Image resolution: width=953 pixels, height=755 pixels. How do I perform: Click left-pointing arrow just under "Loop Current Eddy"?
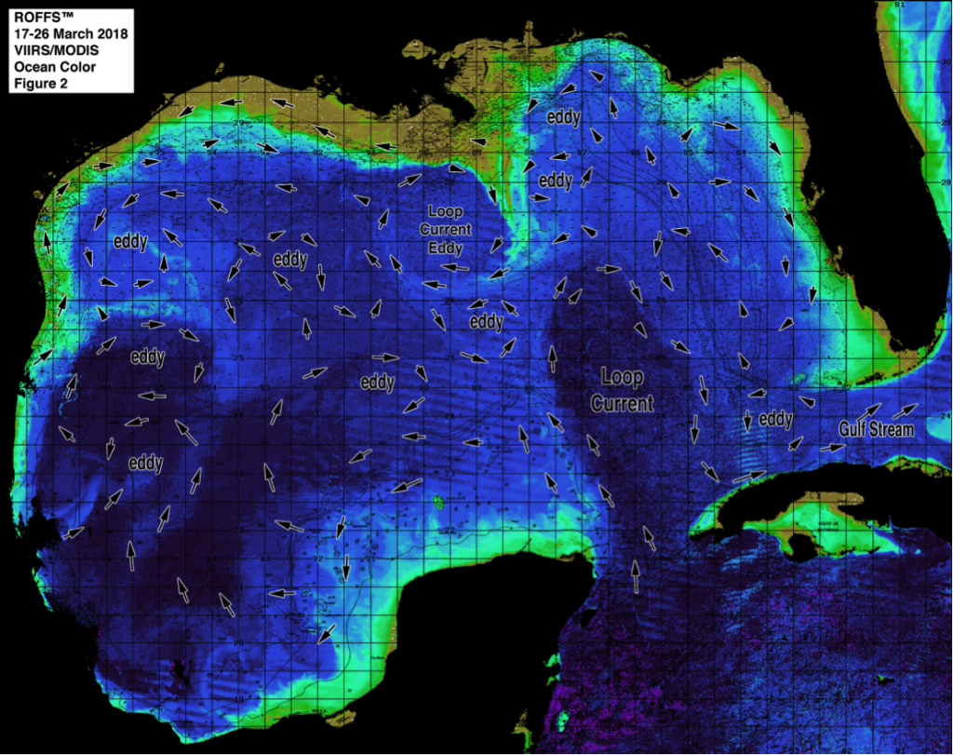click(x=455, y=268)
